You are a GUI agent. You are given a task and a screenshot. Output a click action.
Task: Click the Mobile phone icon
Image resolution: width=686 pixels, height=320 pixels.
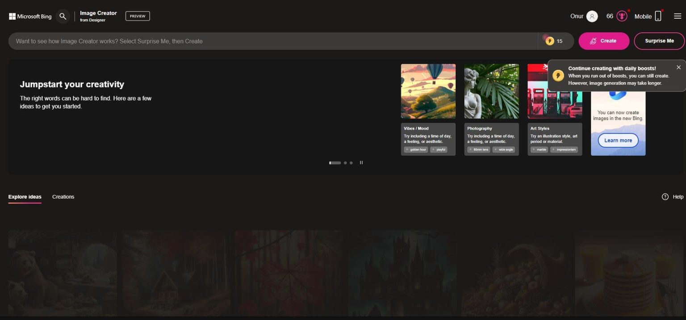[658, 17]
